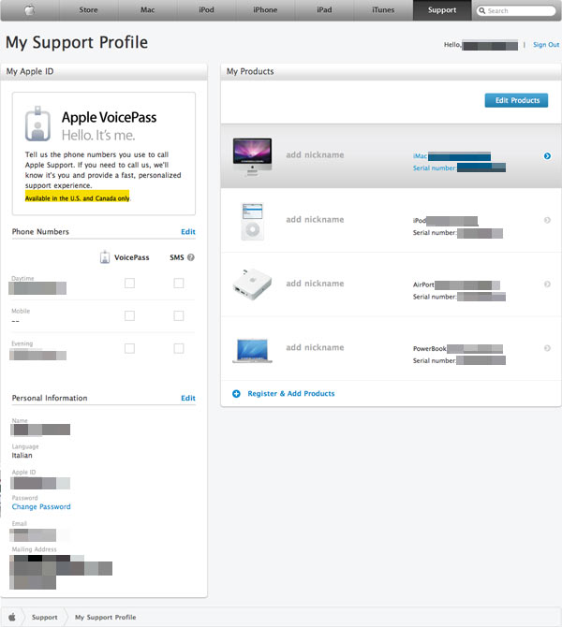This screenshot has height=627, width=562.
Task: Expand PowerBook product details arrow
Action: coord(547,348)
